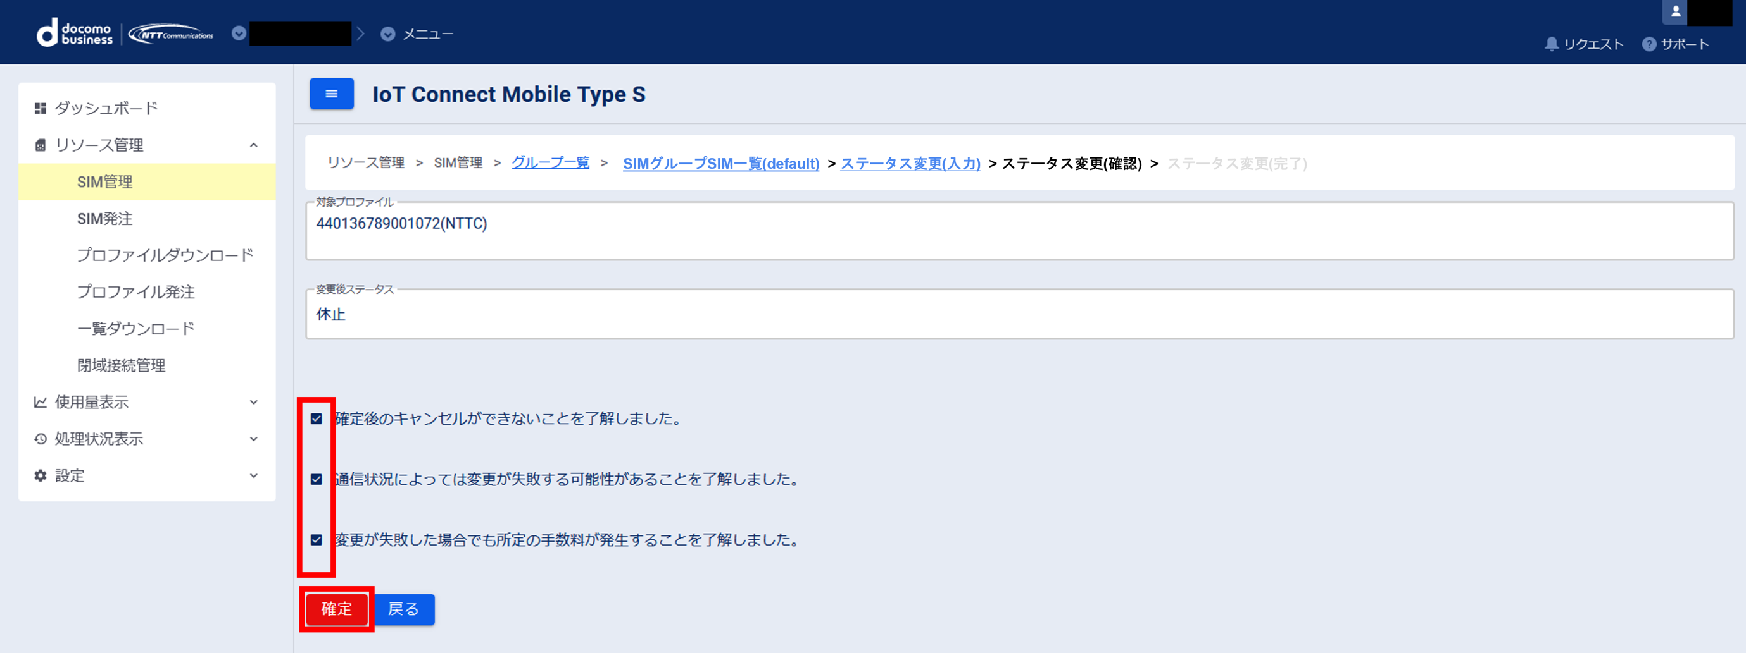Collapse the リソース管理 section chevron
The width and height of the screenshot is (1746, 653).
[x=254, y=144]
